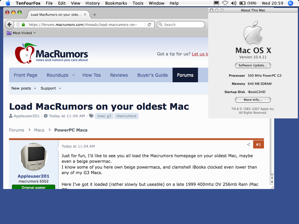Click the MacRumors apple logo
Image resolution: width=299 pixels, height=224 pixels.
[x=26, y=53]
